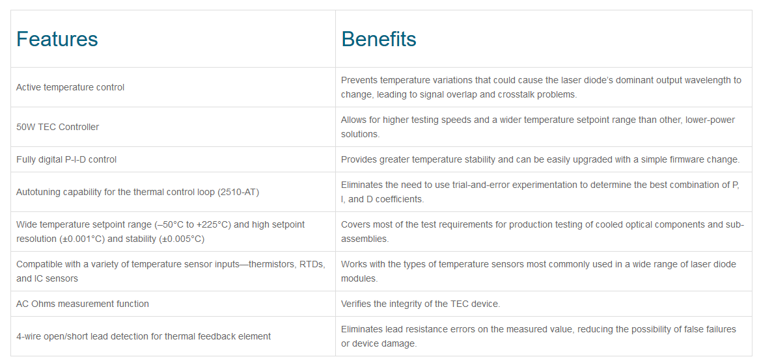Click the simple firmware change benefit
759x359 pixels.
(x=540, y=159)
